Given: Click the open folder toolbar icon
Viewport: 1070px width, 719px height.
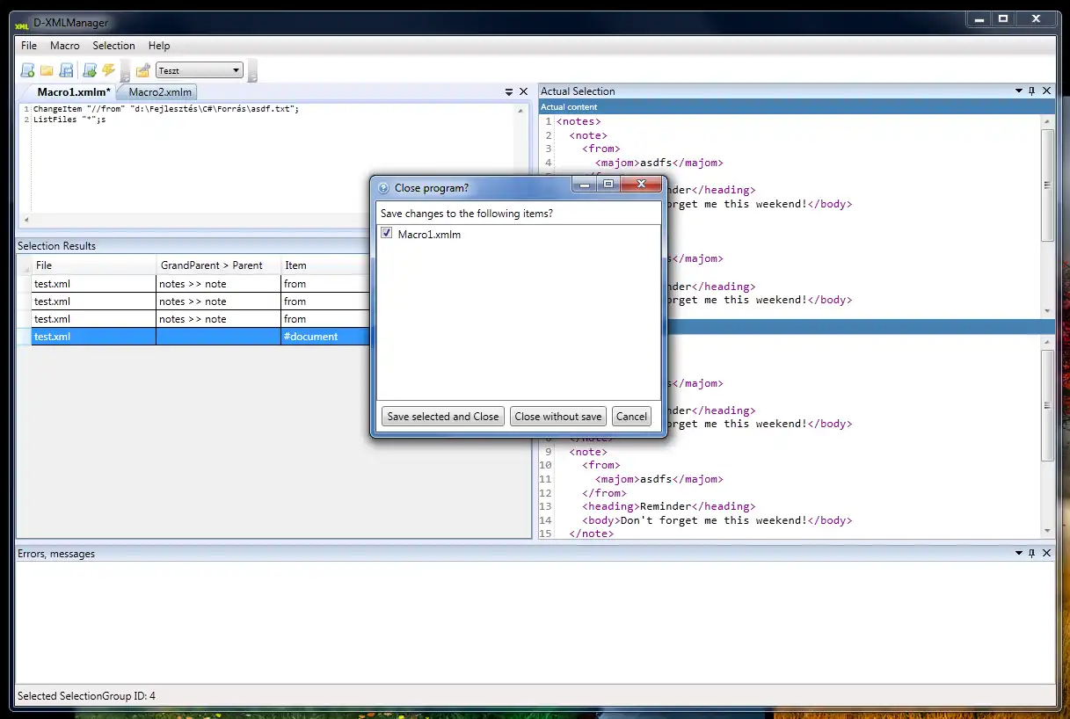Looking at the screenshot, I should pos(47,70).
